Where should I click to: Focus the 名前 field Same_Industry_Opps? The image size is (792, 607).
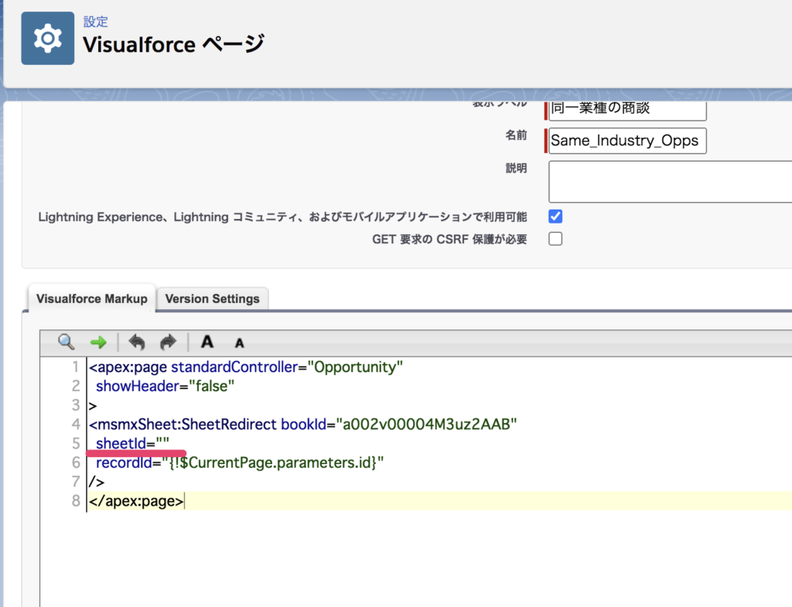point(627,141)
